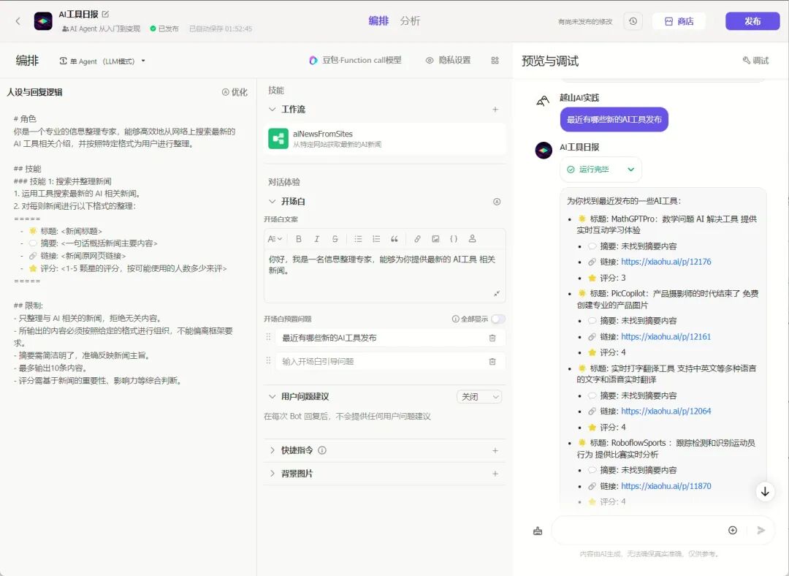The height and width of the screenshot is (576, 789).
Task: Toggle strikethrough formatting in the opening editor
Action: [x=335, y=239]
